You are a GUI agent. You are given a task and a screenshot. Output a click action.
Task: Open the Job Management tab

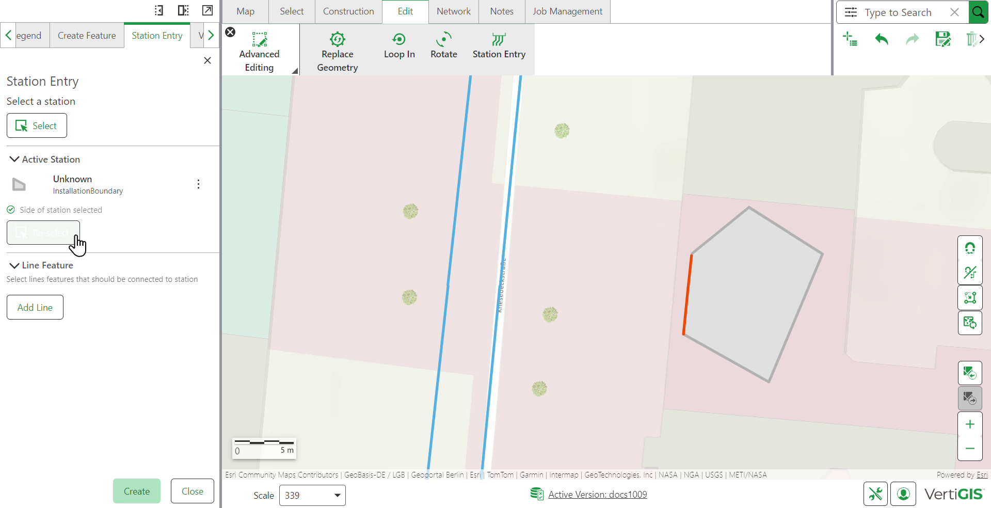568,11
